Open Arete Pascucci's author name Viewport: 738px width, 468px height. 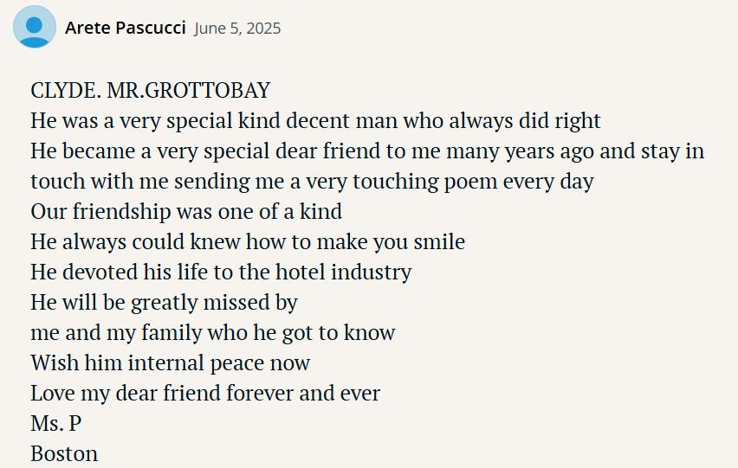coord(126,28)
